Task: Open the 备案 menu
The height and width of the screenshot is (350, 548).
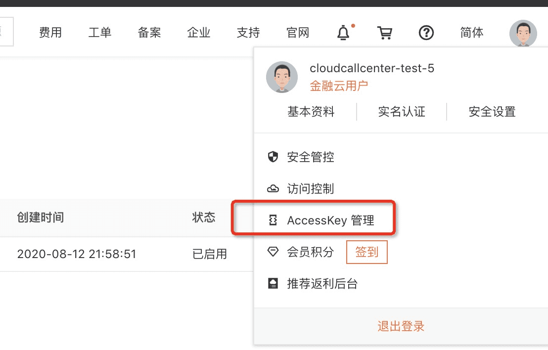Action: 149,33
